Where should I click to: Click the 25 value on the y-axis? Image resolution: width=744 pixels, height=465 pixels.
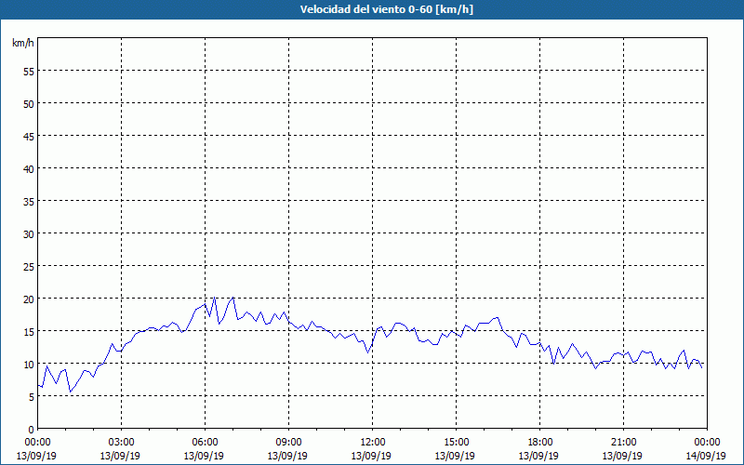pos(29,267)
